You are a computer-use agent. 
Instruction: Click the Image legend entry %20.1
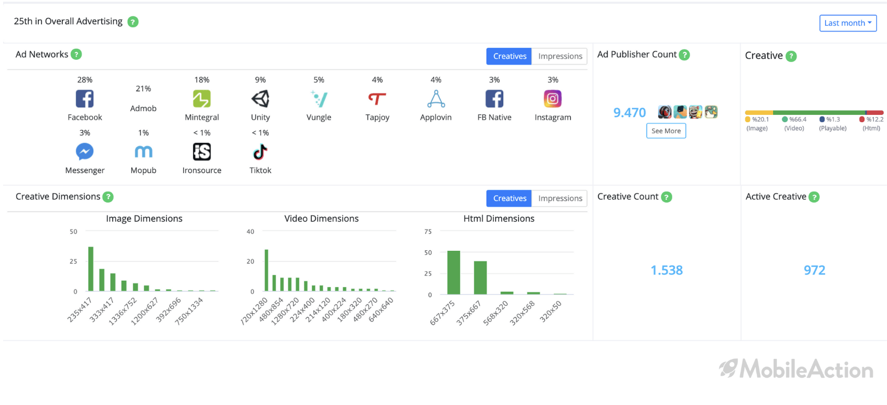(x=757, y=123)
